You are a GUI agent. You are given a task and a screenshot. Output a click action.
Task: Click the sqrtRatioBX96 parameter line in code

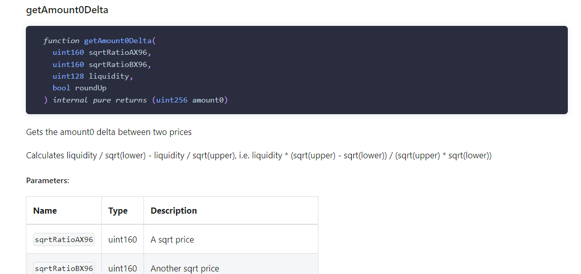[x=102, y=64]
